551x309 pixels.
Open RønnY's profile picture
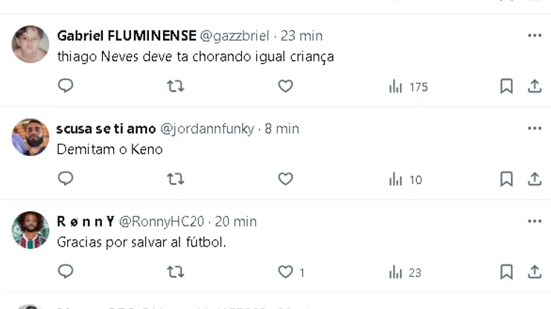pos(31,230)
